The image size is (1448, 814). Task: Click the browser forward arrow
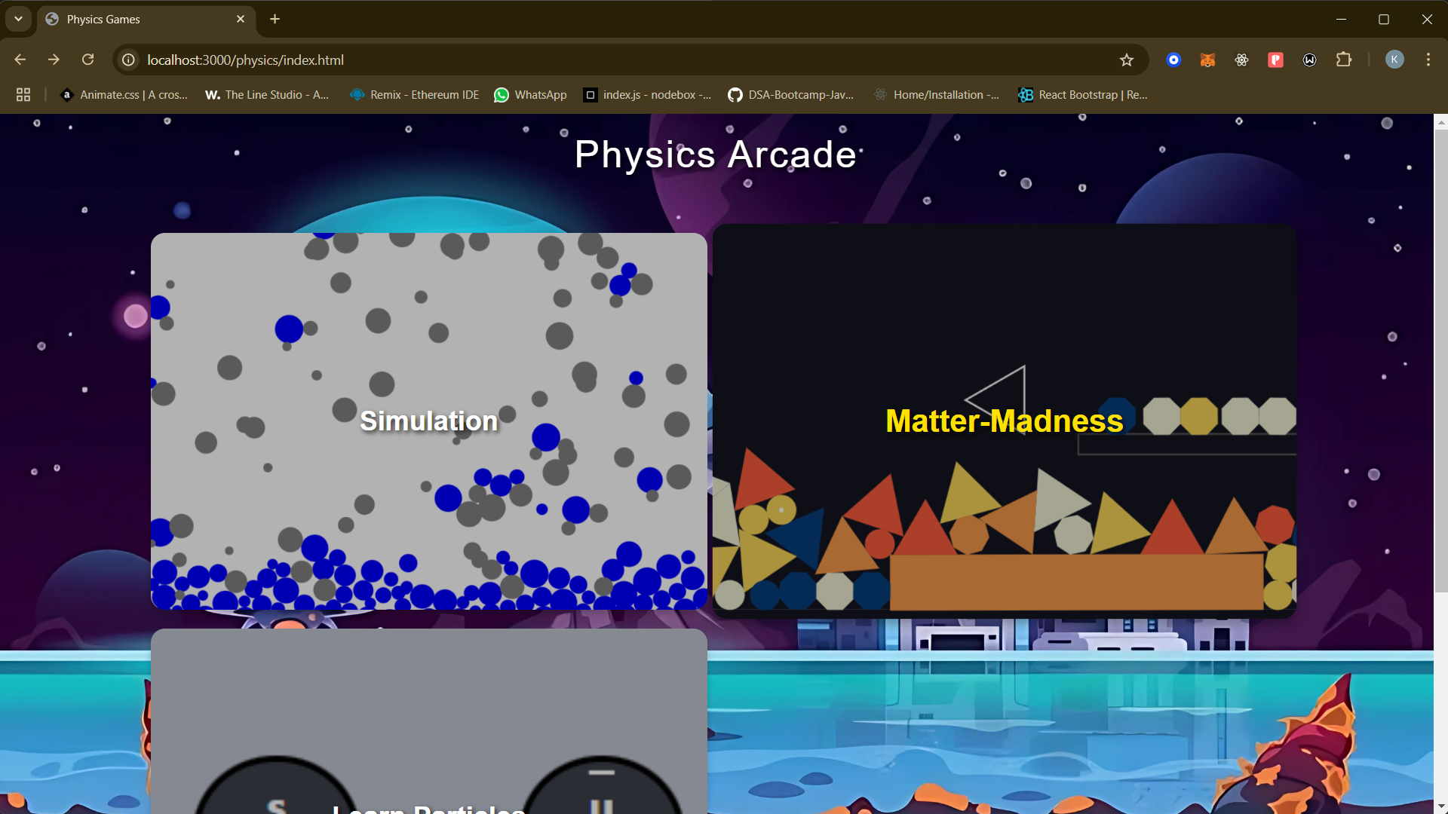54,60
